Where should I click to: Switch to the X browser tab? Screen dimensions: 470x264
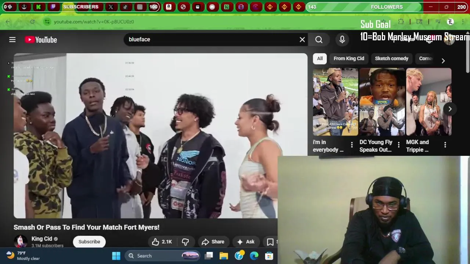tap(111, 7)
